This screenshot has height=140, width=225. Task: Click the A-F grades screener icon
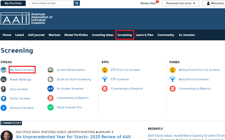coord(50,89)
